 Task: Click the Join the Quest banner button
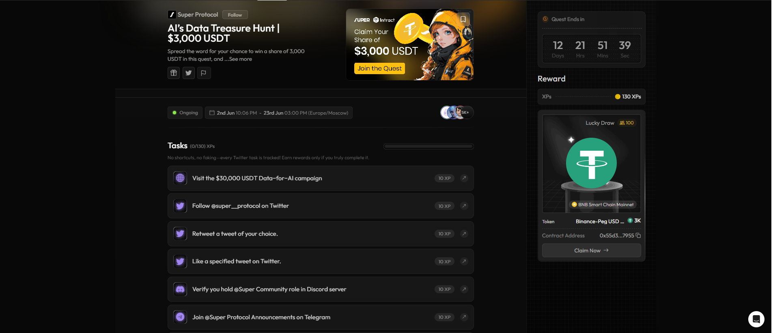[x=379, y=68]
